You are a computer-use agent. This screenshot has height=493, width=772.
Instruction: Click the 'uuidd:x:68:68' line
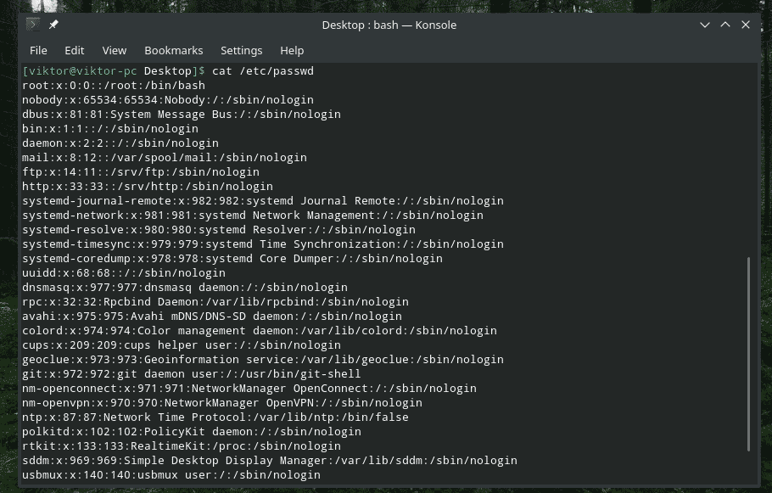coord(124,273)
